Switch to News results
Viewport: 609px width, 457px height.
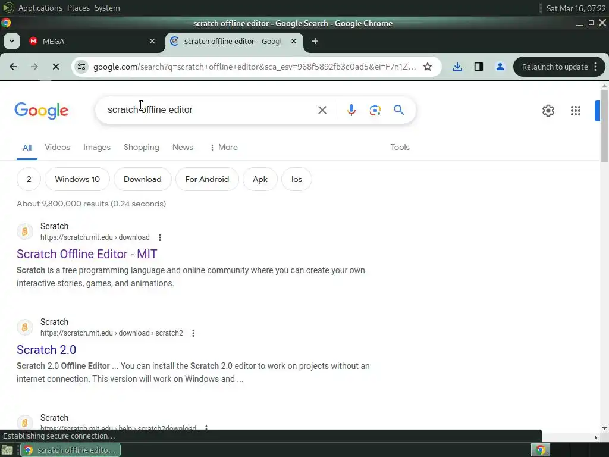click(183, 148)
